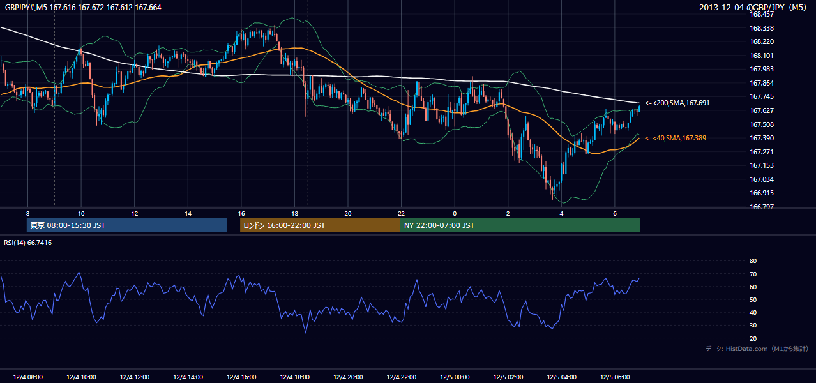Click RSI scale value 60
816x383 pixels.
[753, 287]
